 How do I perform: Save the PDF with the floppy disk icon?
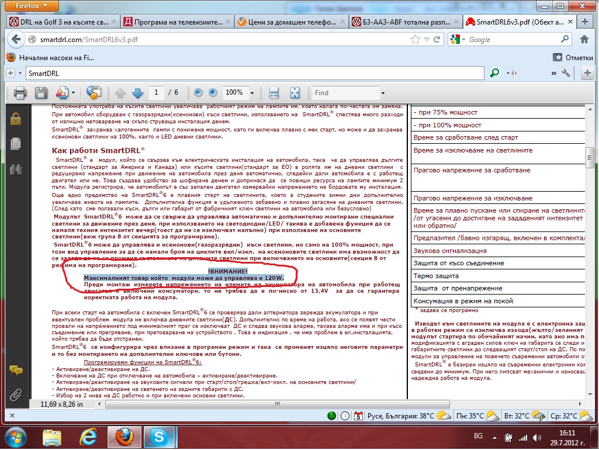coord(41,93)
